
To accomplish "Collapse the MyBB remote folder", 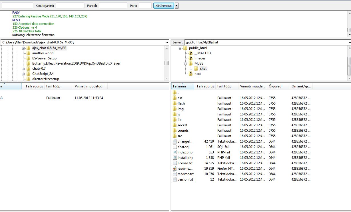I will [186, 63].
